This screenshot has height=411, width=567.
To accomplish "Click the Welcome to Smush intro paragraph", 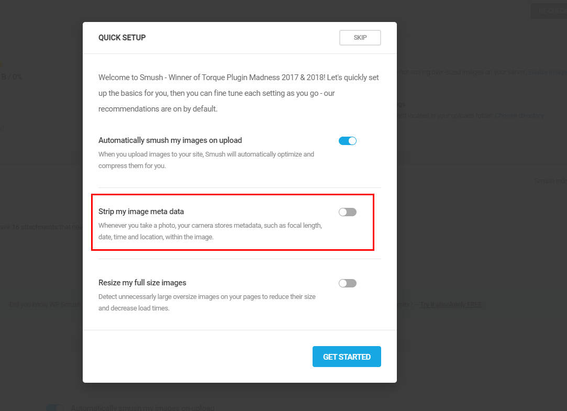I will [x=239, y=93].
